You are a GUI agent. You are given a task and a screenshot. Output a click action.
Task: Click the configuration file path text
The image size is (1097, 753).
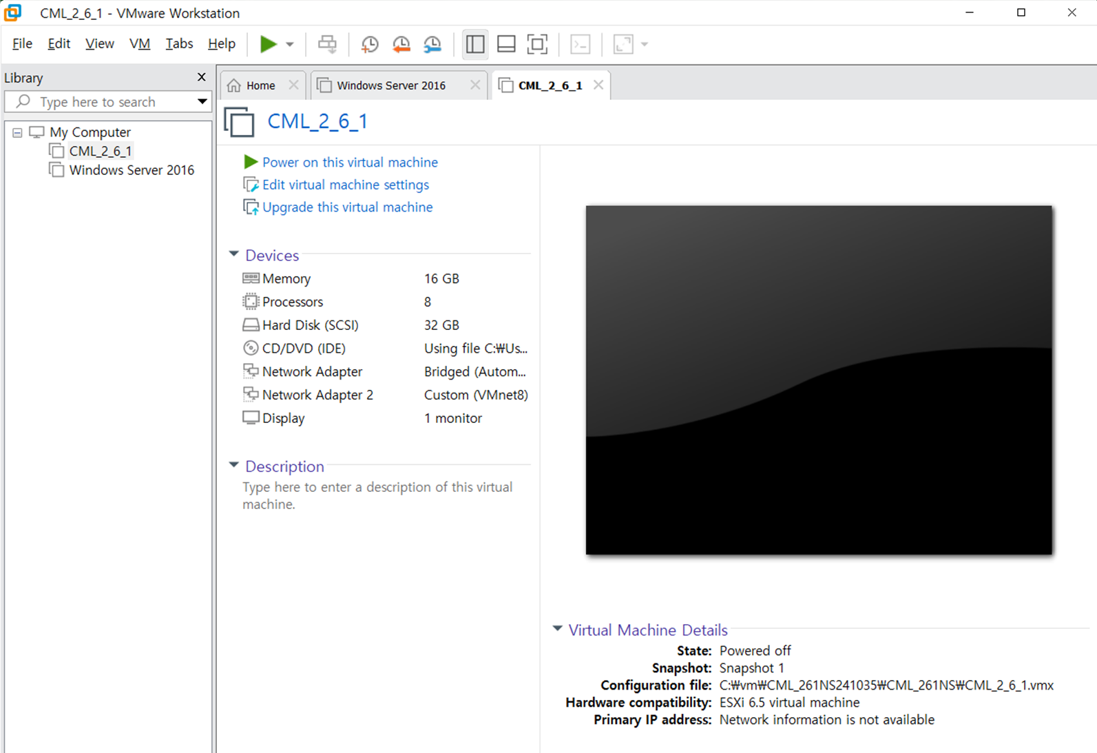[886, 685]
